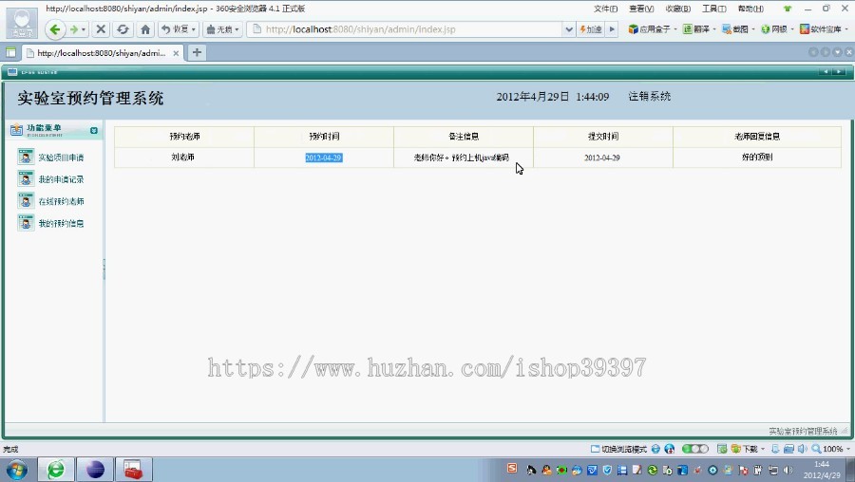Click the 刘老师 table cell
The image size is (855, 482).
point(184,158)
